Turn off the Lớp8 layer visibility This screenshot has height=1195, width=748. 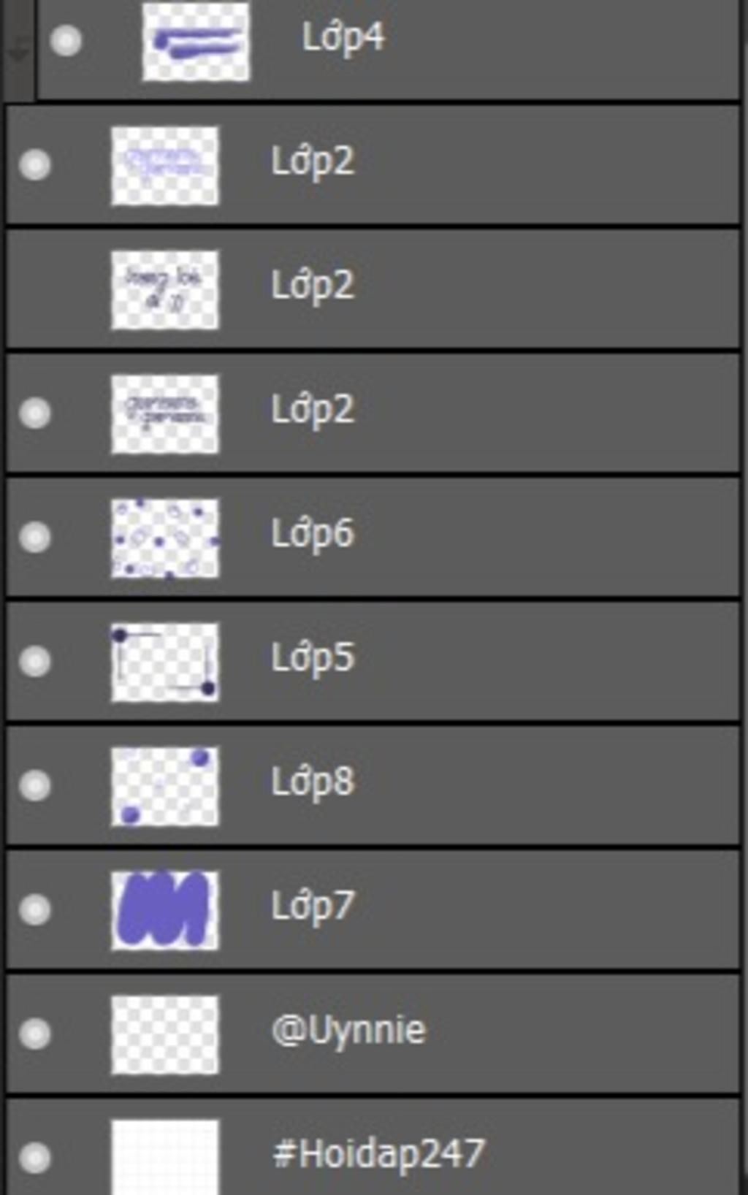(x=35, y=786)
